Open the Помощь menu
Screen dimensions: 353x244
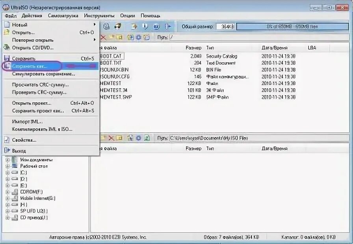coord(150,16)
